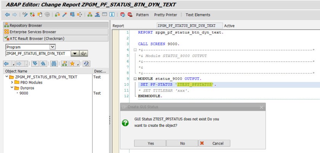Viewport: 320px width, 153px height.
Task: Click the Display Superordinate Object List icon
Action: [65, 64]
